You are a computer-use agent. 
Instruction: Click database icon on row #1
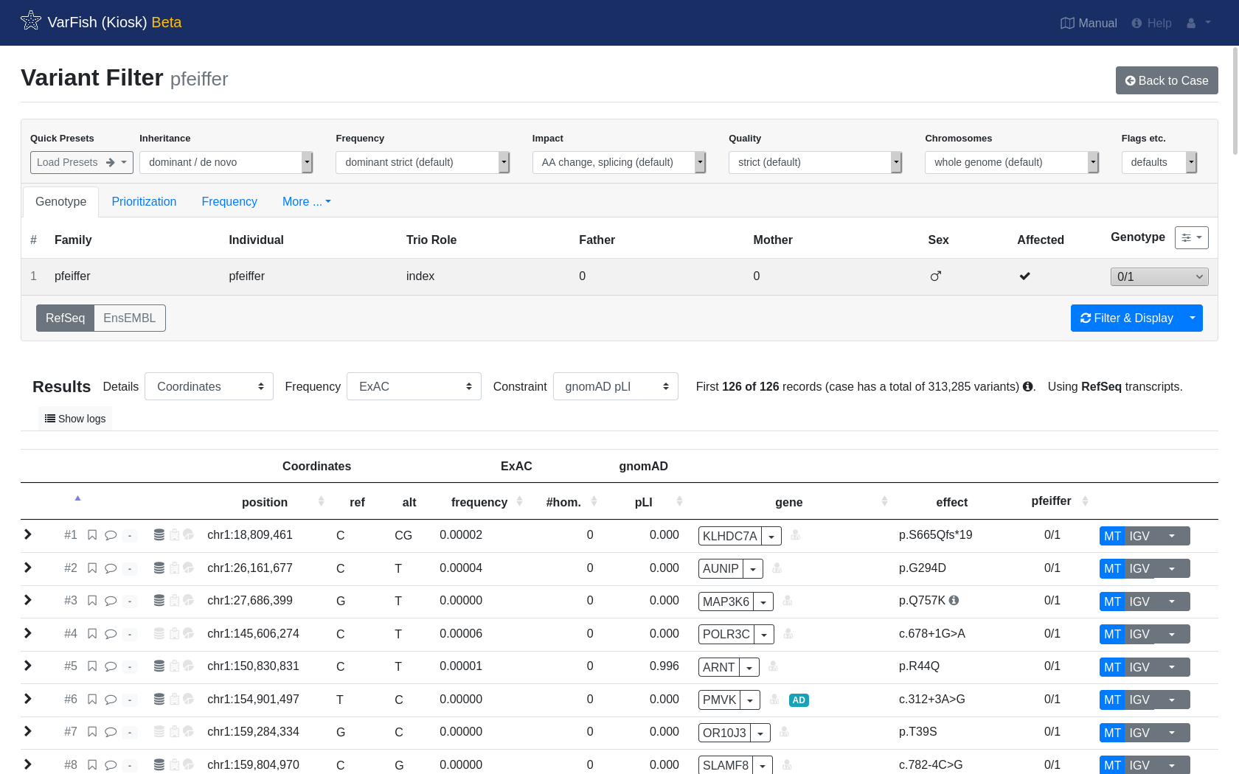point(159,535)
